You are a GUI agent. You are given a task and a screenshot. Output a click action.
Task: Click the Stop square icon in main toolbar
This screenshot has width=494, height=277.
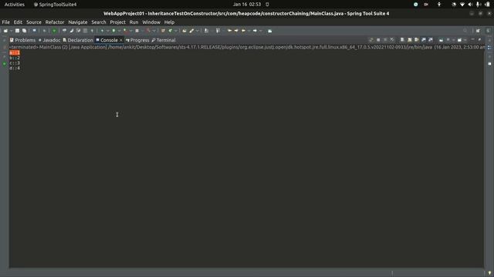(137, 31)
